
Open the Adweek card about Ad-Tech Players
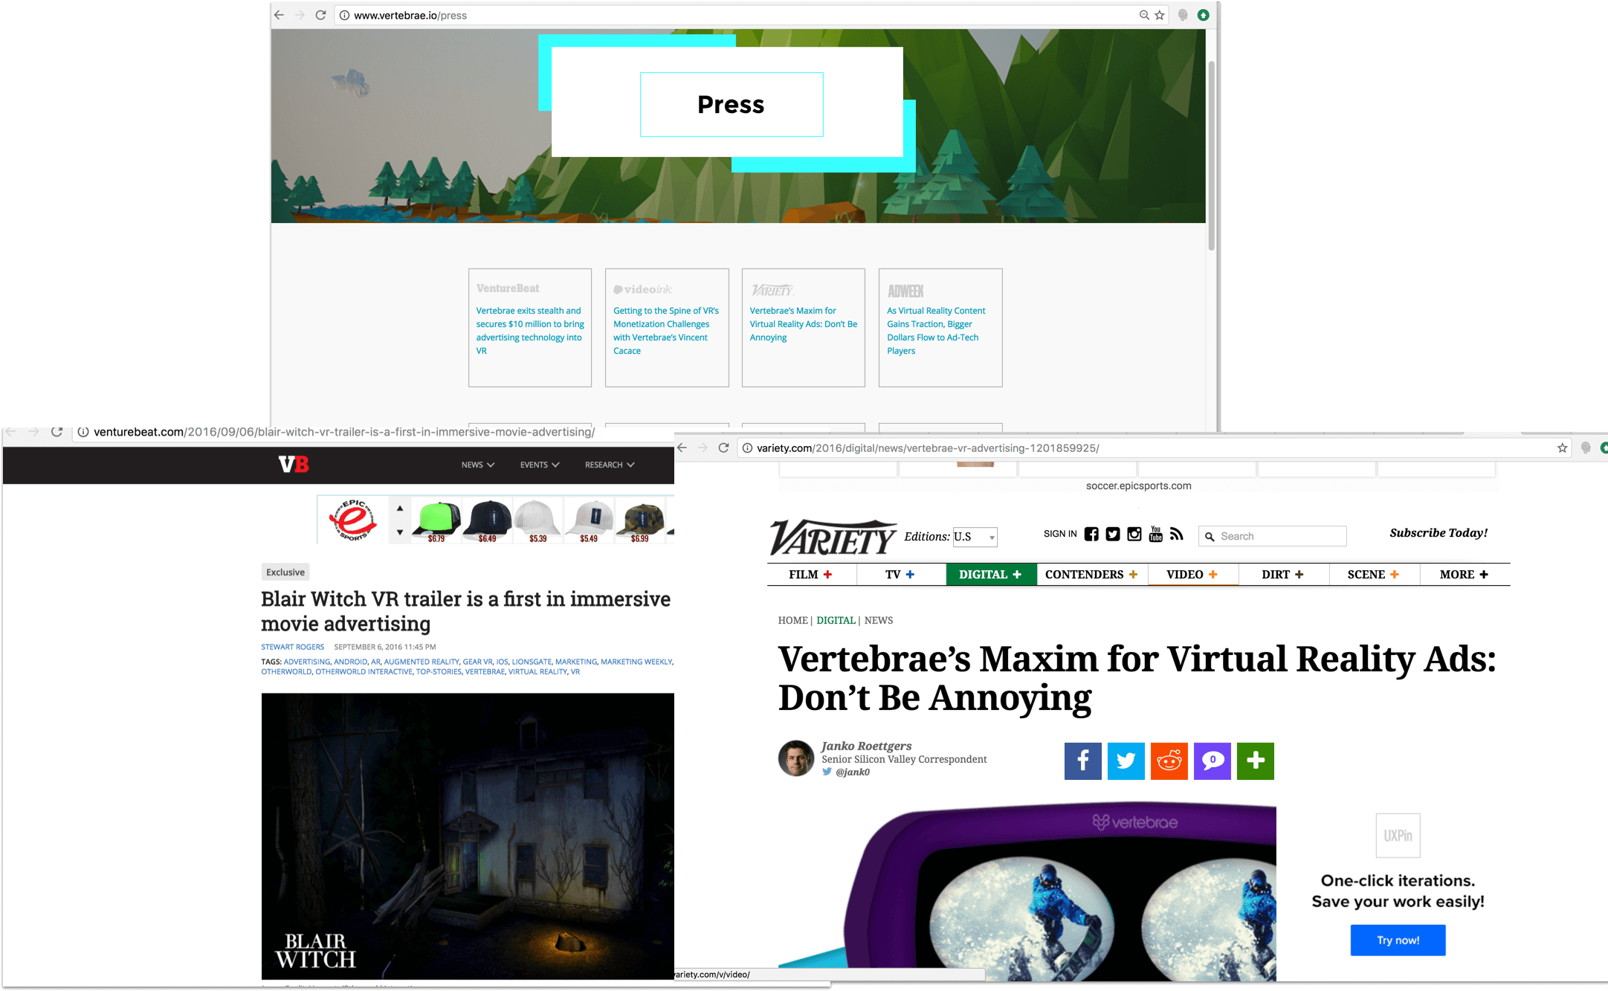click(940, 328)
